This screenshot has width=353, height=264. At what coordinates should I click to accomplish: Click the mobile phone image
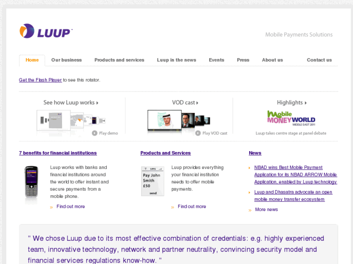pyautogui.click(x=31, y=182)
